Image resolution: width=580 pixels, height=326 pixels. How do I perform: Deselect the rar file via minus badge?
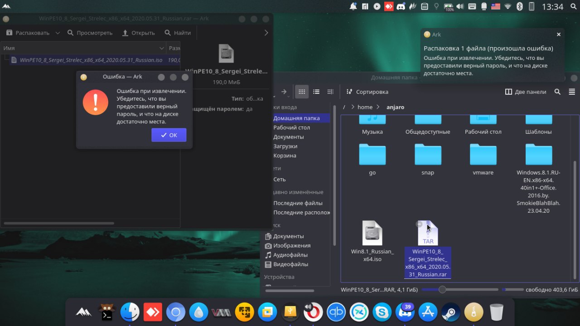(x=419, y=224)
